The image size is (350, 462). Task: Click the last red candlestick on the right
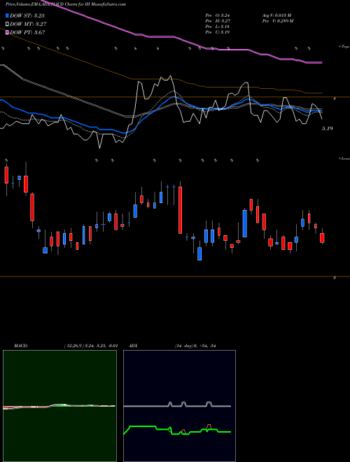(x=322, y=238)
